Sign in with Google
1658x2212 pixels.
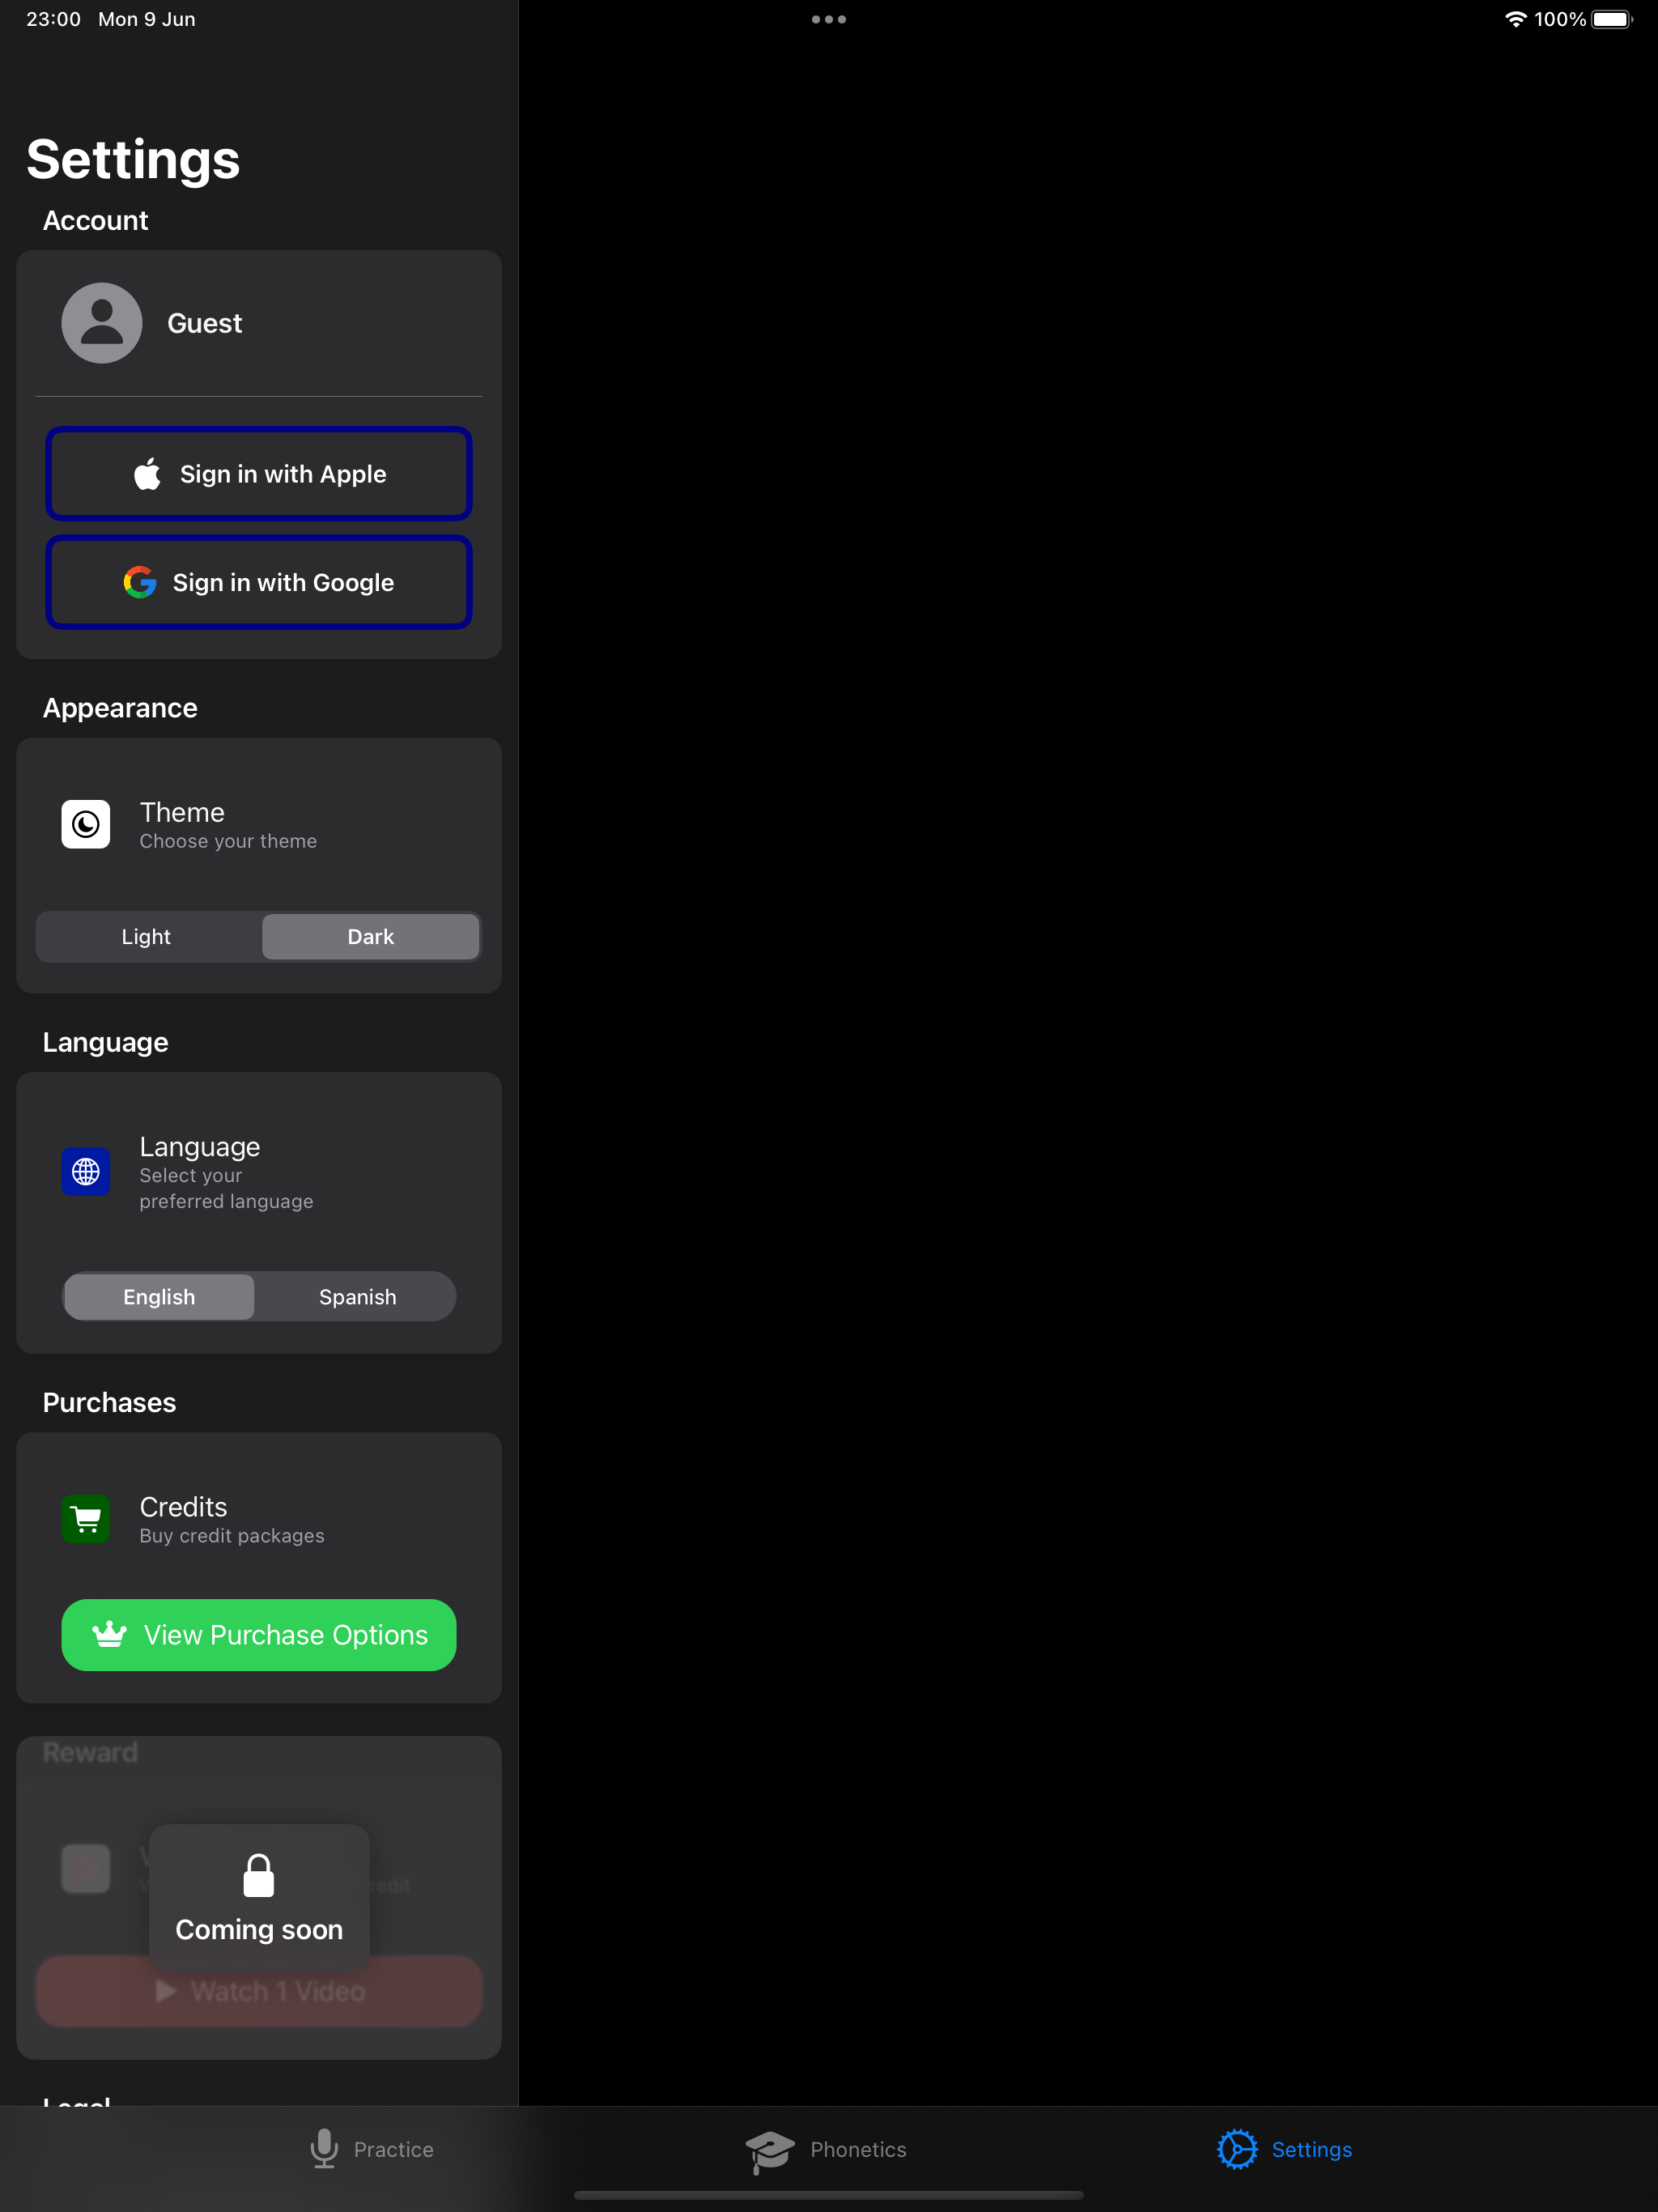coord(259,582)
